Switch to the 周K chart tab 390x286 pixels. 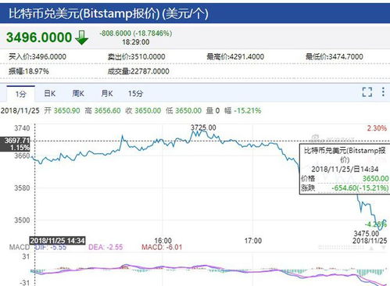coord(78,94)
